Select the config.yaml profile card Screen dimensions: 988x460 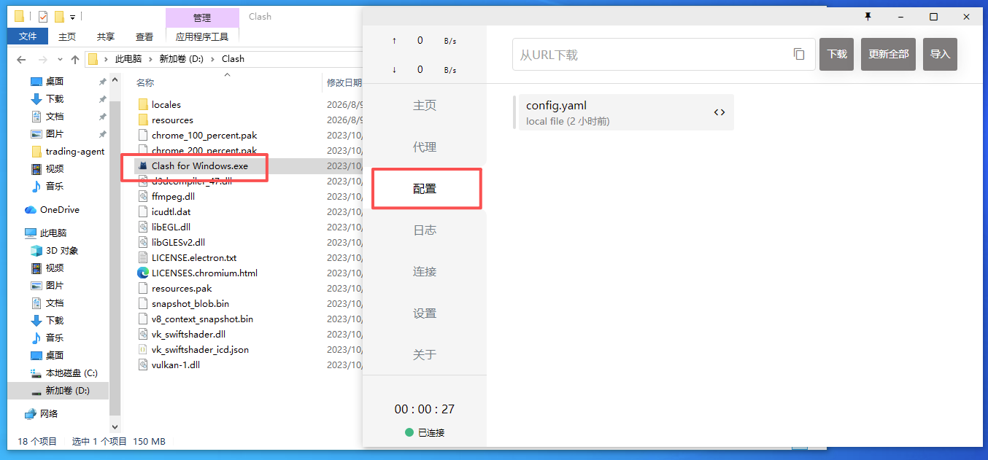point(624,112)
